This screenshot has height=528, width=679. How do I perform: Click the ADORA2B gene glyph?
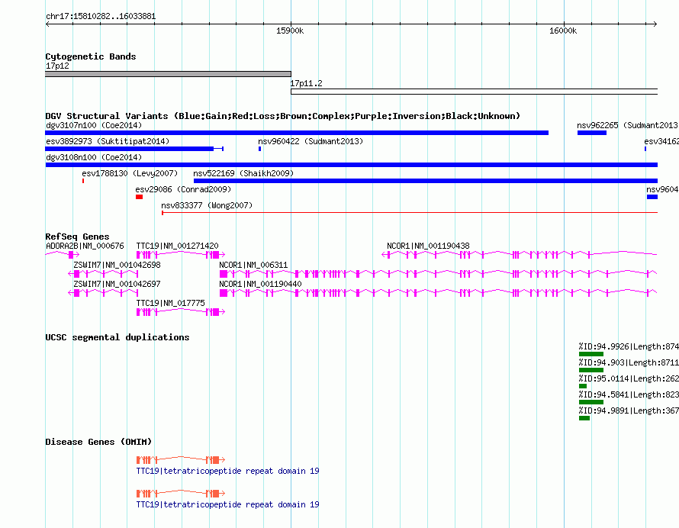pos(63,255)
